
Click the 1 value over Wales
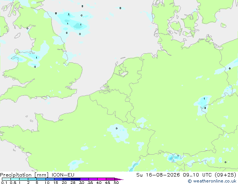pos(36,57)
